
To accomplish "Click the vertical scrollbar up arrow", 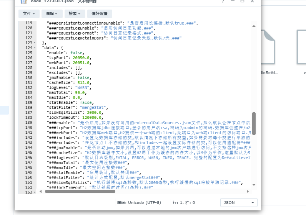I will [x=254, y=26].
